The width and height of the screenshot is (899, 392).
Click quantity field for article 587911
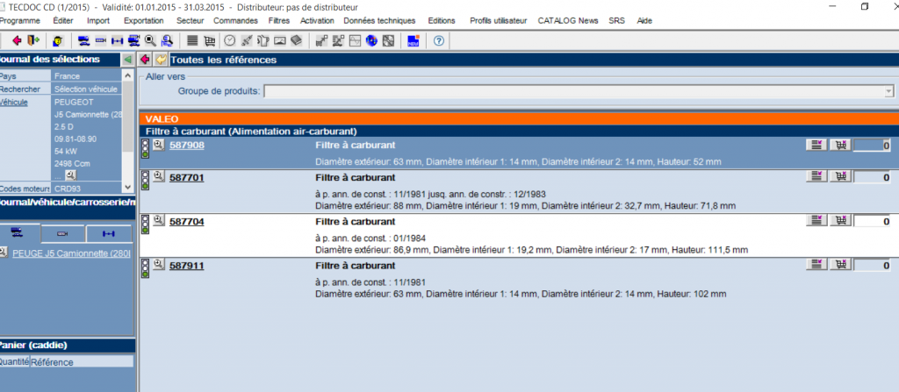(x=872, y=266)
